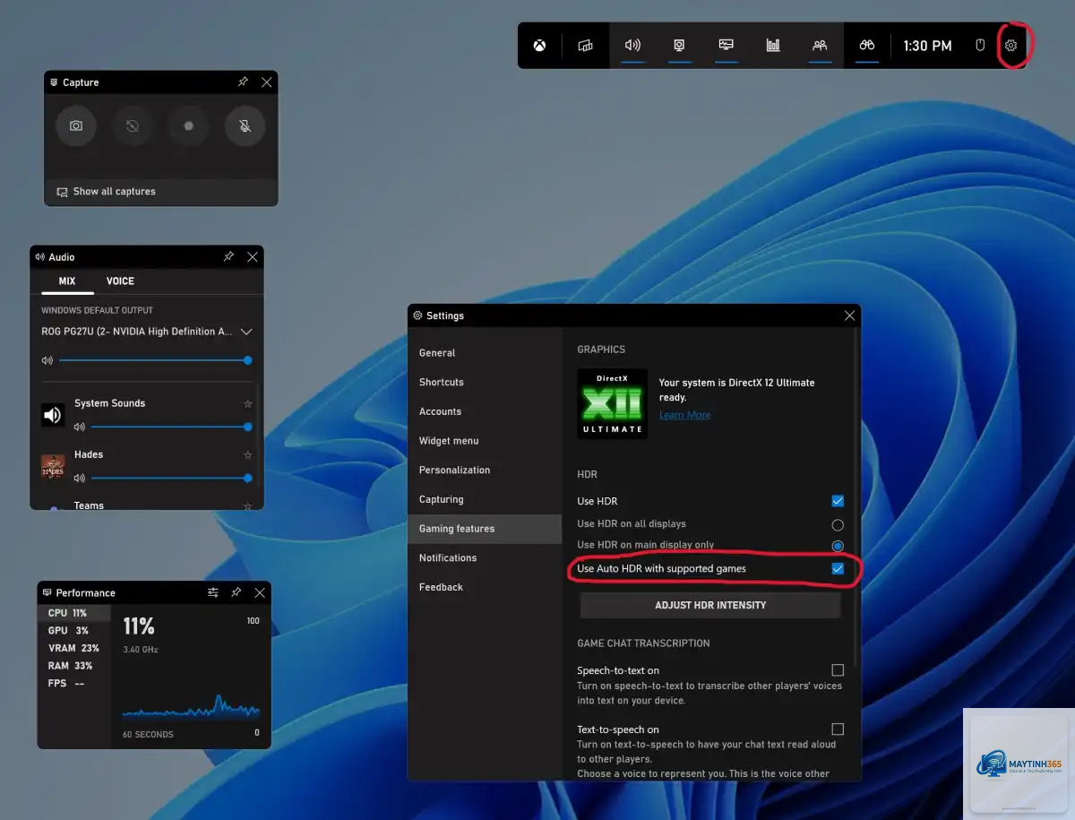1075x820 pixels.
Task: Select RAM in the Performance widget
Action: click(73, 666)
